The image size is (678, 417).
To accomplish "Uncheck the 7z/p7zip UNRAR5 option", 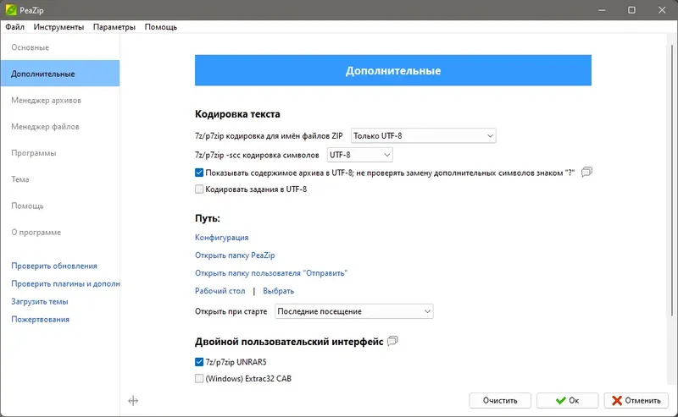I will 200,362.
